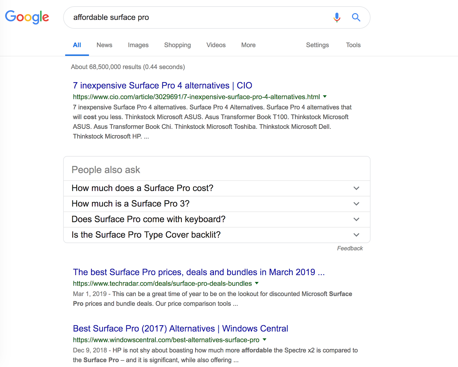Open '7 inexpensive Surface Pro 4 alternatives' result
The width and height of the screenshot is (458, 367).
pos(163,85)
